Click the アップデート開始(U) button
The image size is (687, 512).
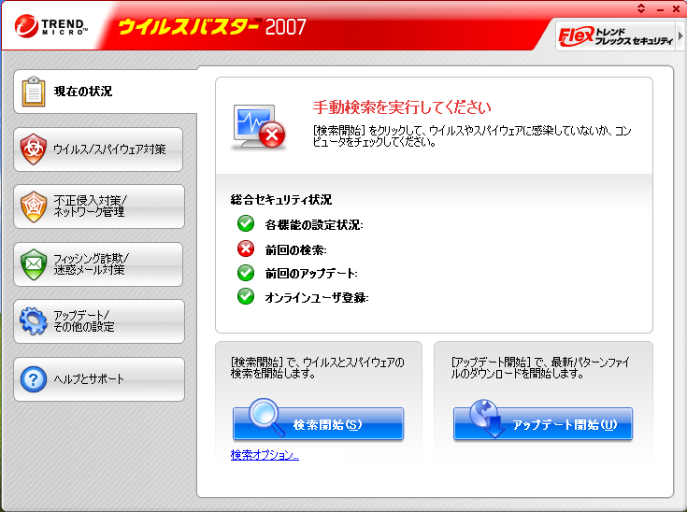(543, 423)
